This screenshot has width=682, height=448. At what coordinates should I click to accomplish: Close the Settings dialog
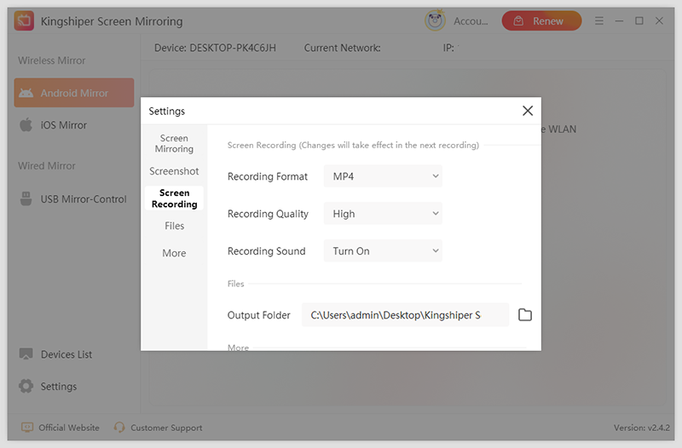[528, 111]
